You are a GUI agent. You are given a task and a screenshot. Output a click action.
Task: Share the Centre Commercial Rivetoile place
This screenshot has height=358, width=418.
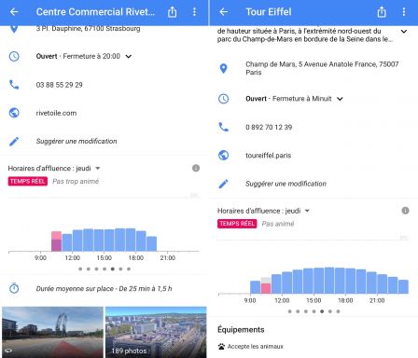coord(172,12)
